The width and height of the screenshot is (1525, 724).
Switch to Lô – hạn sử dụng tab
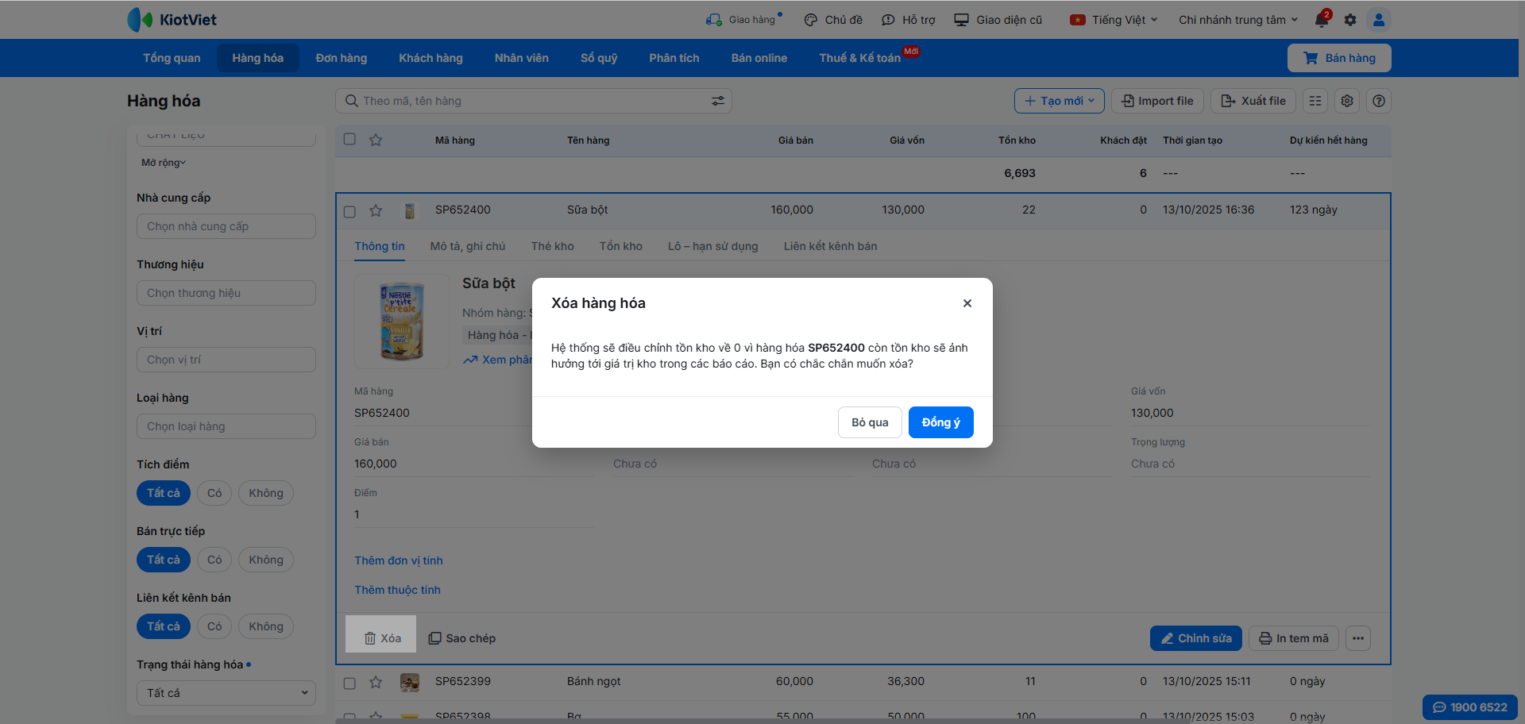[x=713, y=246]
